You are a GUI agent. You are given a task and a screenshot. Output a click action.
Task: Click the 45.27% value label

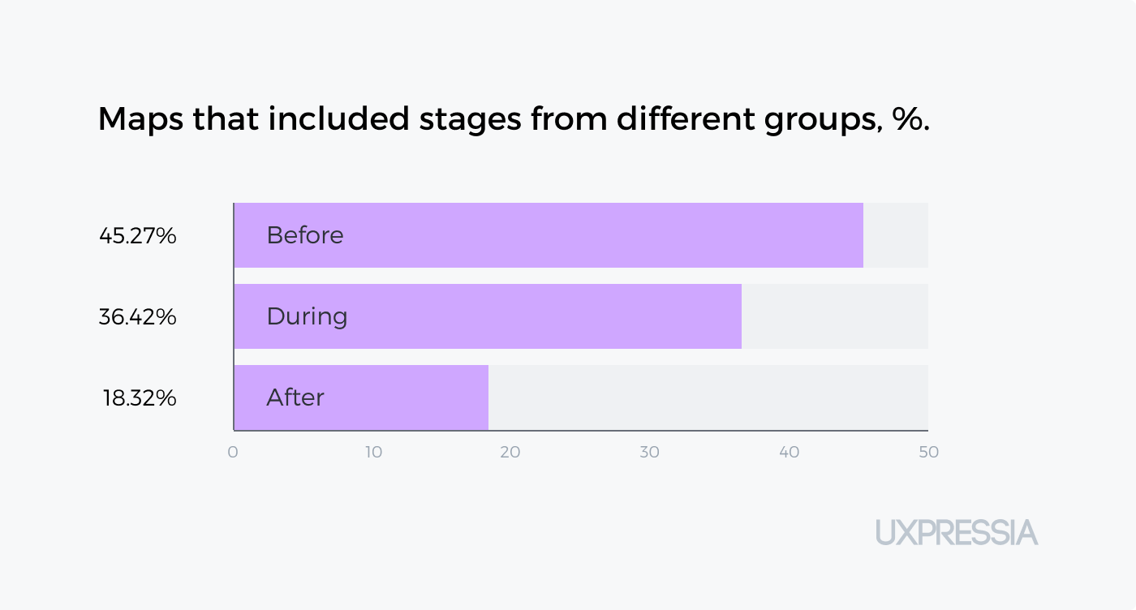(x=138, y=236)
